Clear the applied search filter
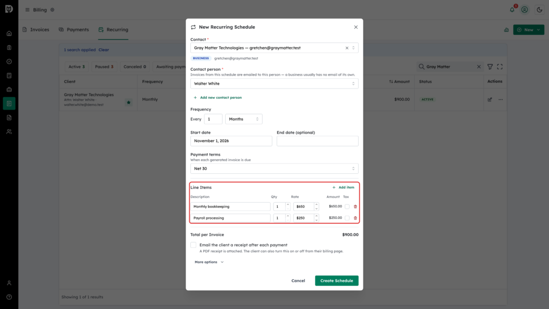 103,50
